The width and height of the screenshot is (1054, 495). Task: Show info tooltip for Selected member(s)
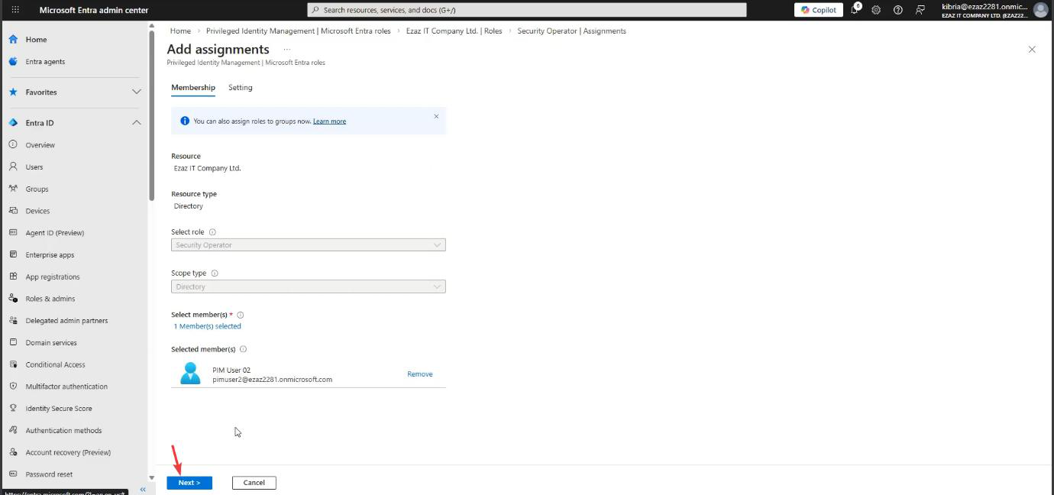[243, 349]
